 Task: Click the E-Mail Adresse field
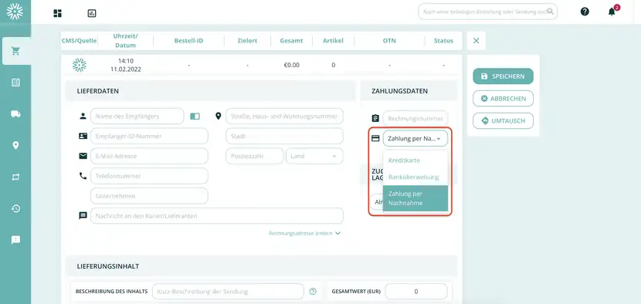point(149,156)
